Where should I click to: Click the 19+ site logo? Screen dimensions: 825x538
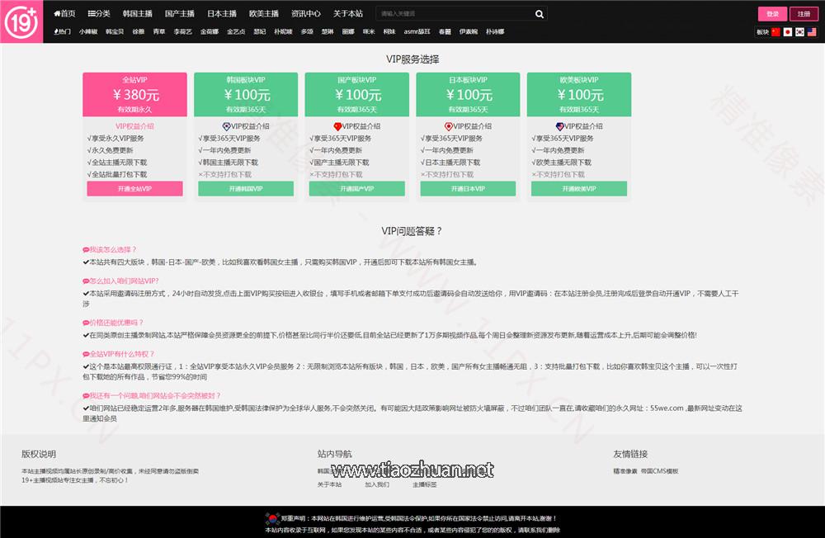click(20, 21)
